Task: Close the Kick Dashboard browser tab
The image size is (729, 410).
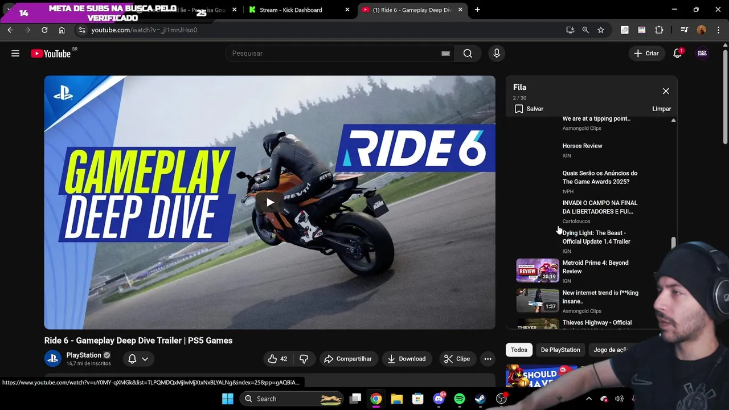Action: (x=347, y=10)
